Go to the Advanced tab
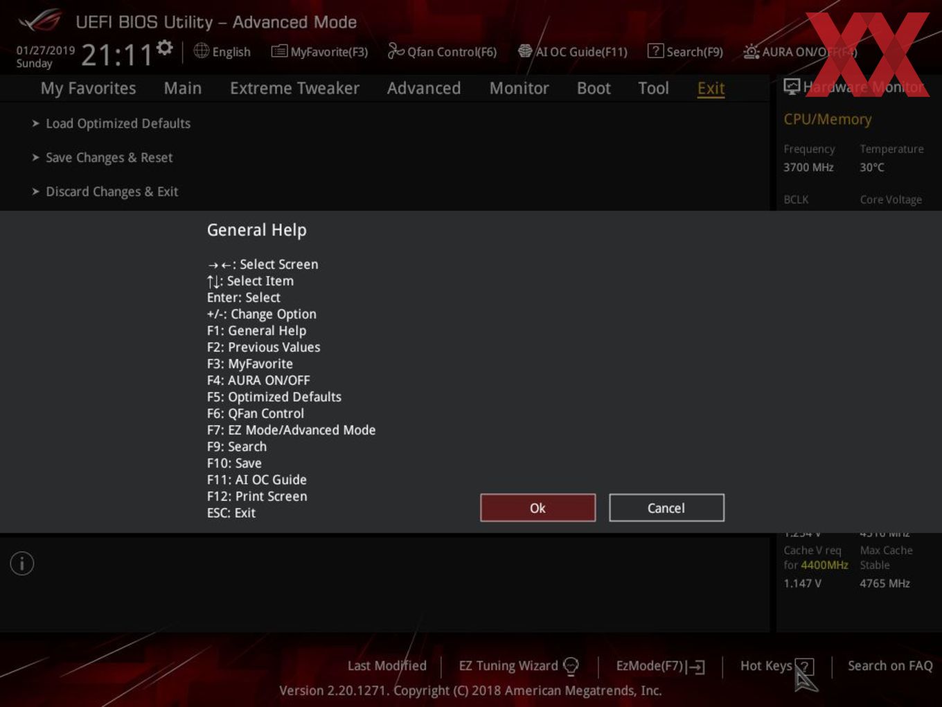 pyautogui.click(x=424, y=88)
